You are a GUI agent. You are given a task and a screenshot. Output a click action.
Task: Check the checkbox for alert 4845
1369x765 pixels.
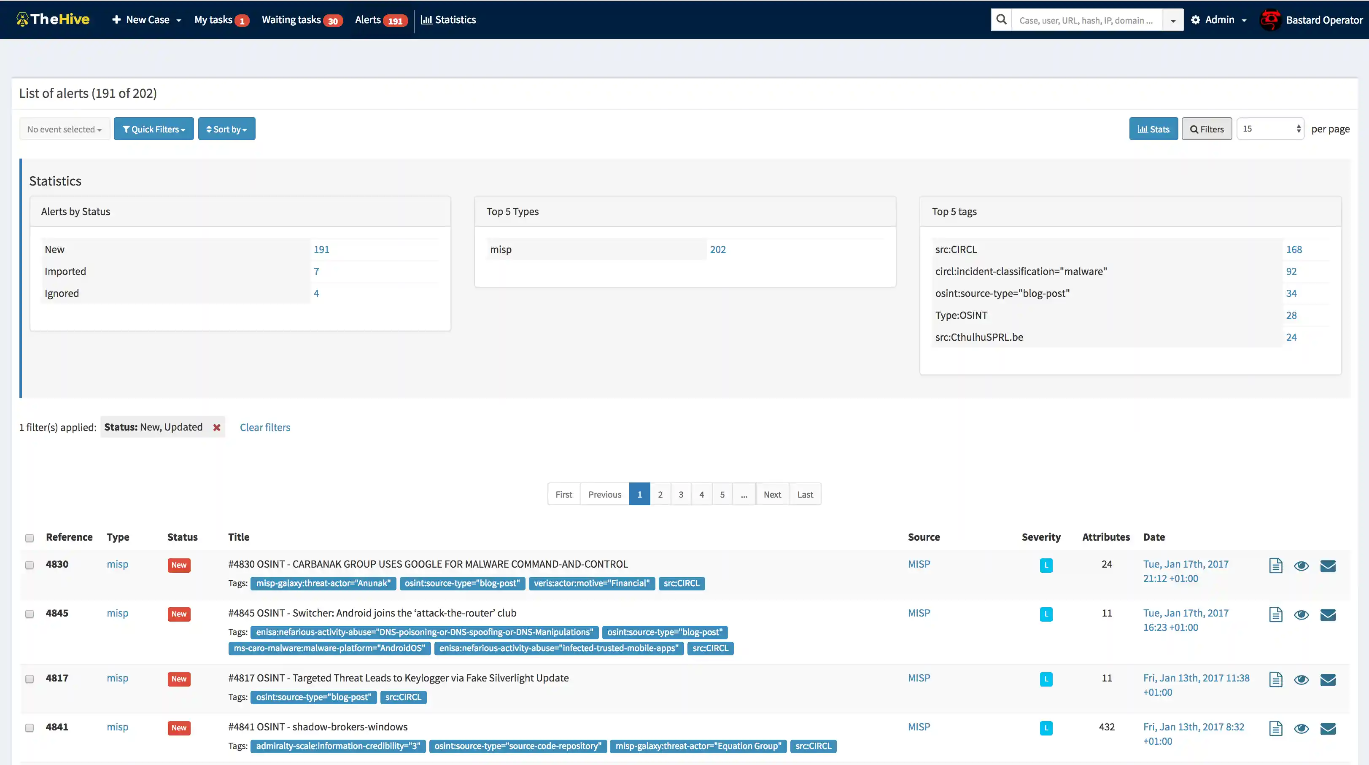click(x=30, y=614)
